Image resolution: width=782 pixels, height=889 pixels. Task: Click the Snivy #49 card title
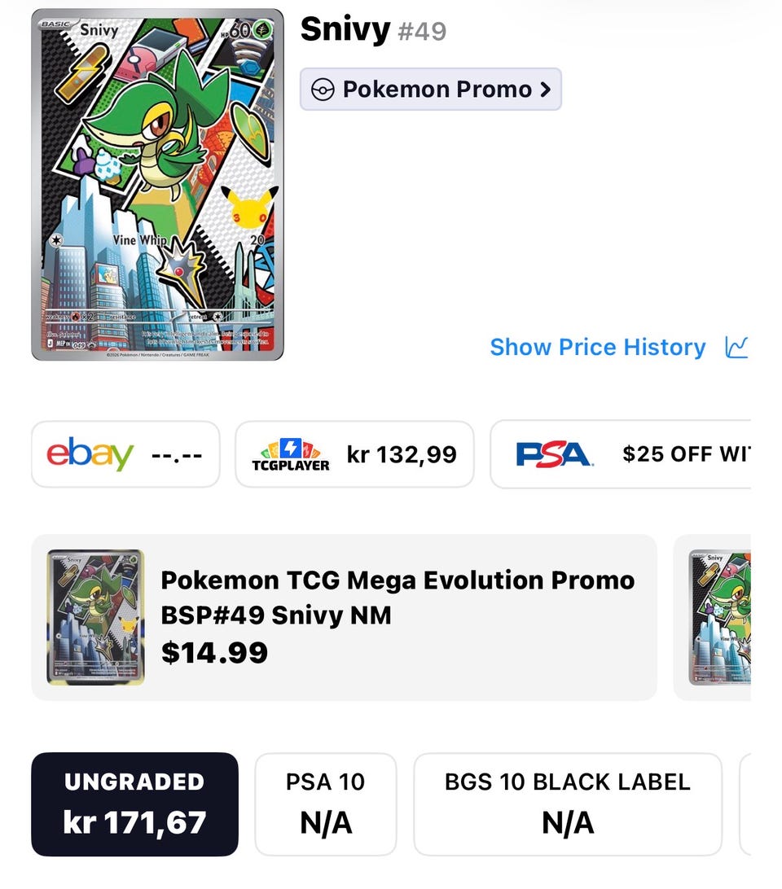[x=373, y=29]
